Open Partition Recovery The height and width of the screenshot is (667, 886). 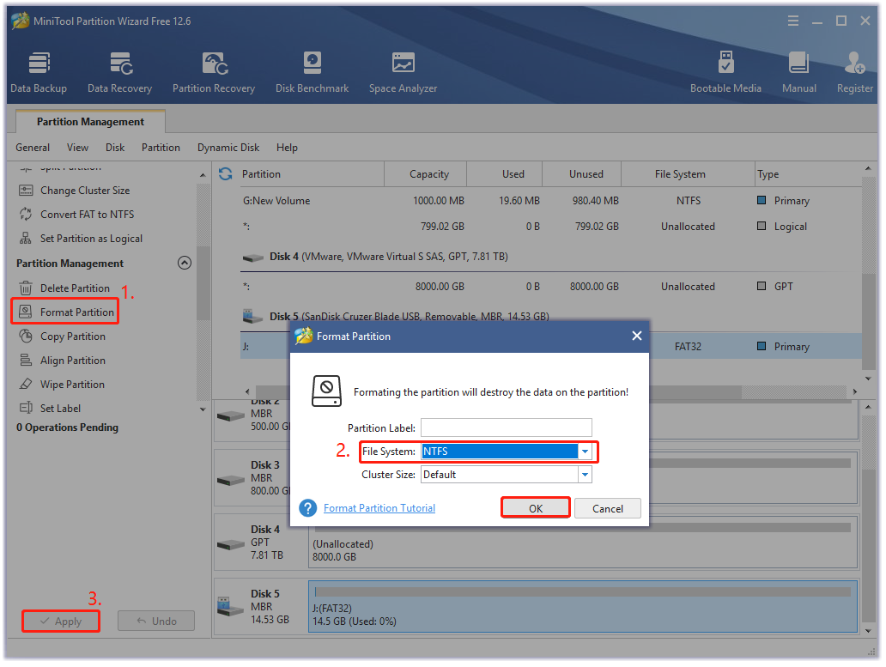214,72
